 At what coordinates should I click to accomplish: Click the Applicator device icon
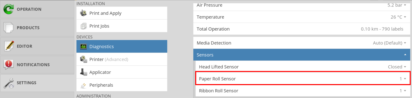[x=83, y=72]
